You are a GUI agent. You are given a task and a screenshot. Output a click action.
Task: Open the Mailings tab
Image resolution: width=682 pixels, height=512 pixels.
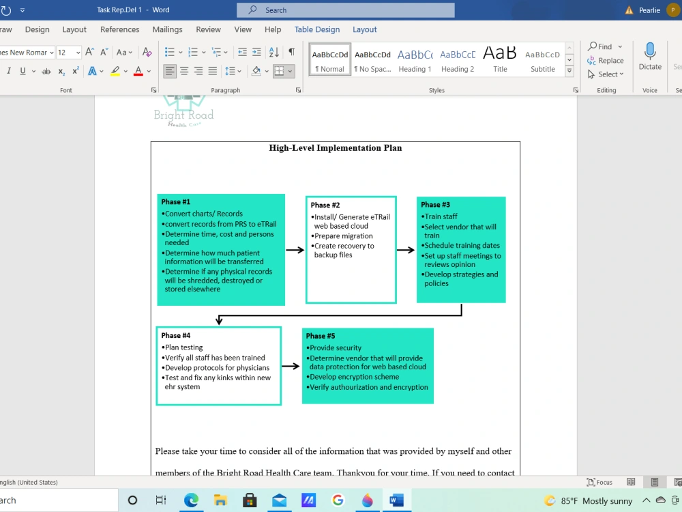[x=168, y=29]
